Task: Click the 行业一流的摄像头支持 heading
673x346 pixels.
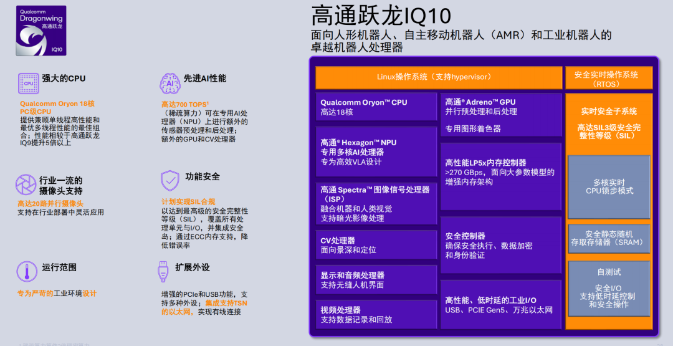Action: 61,185
